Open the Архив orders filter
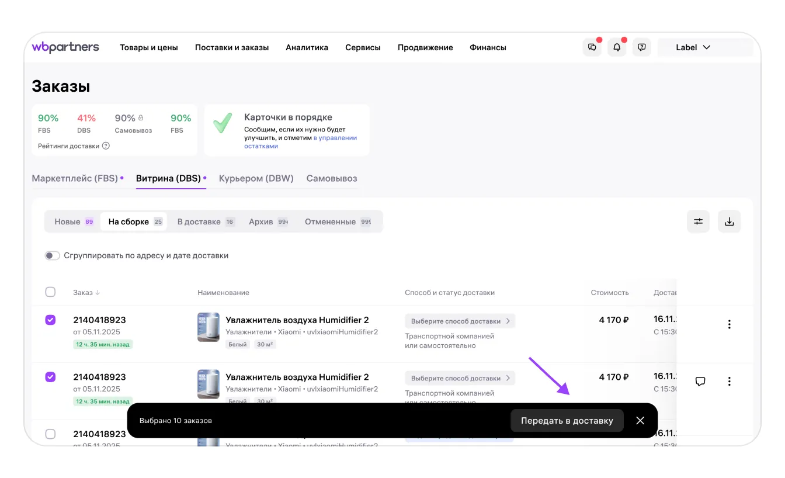The image size is (785, 478). (268, 222)
